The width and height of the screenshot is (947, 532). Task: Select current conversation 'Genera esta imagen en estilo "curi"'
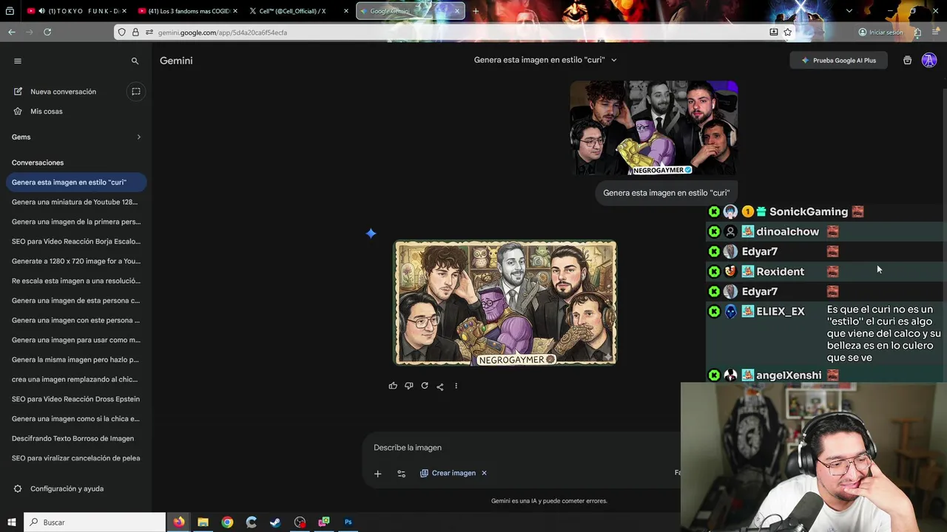[75, 182]
